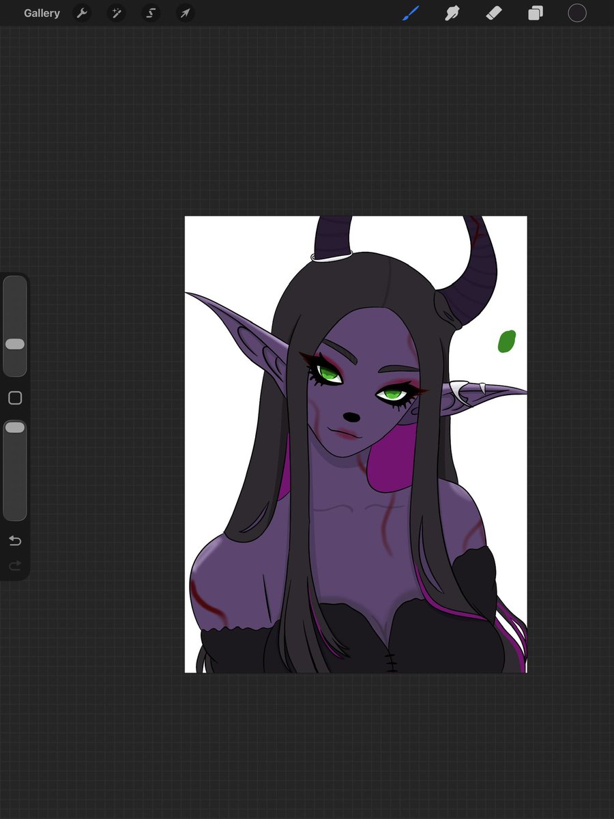
Task: Select the Eraser tool
Action: point(494,13)
